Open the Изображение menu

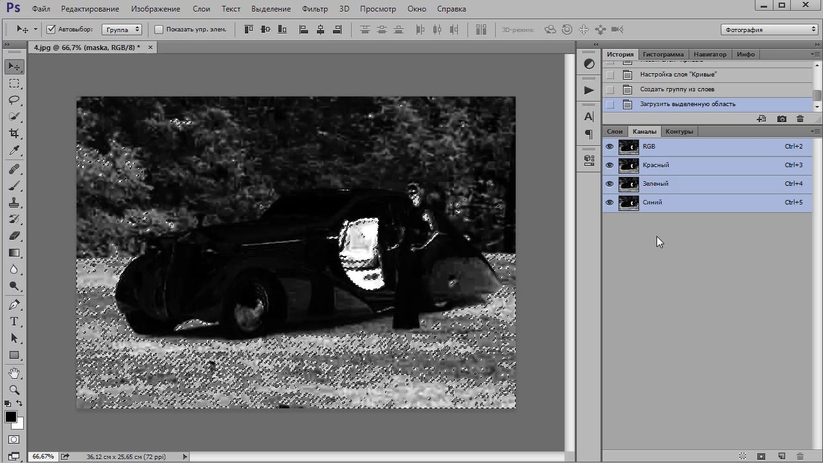pos(156,9)
